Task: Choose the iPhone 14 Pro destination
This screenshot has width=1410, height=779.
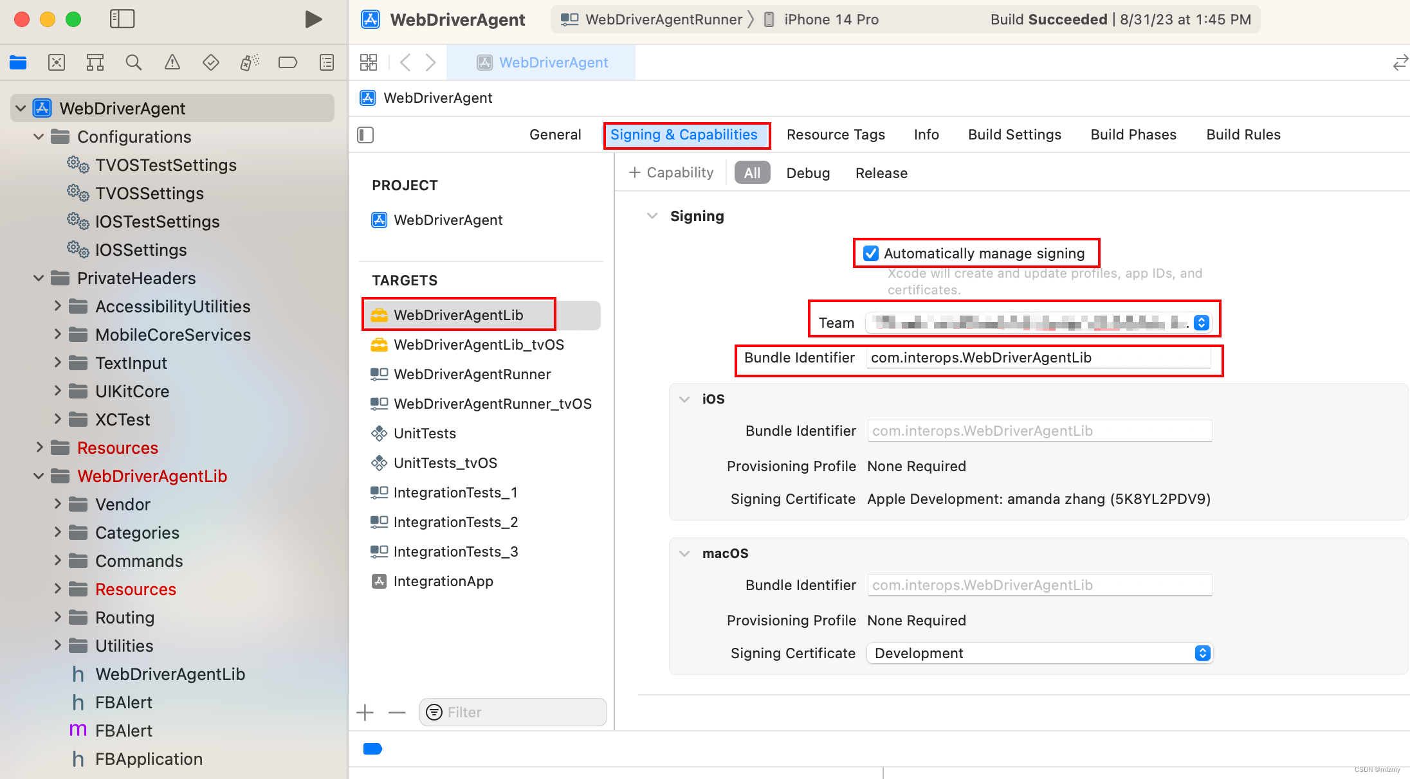Action: point(821,19)
